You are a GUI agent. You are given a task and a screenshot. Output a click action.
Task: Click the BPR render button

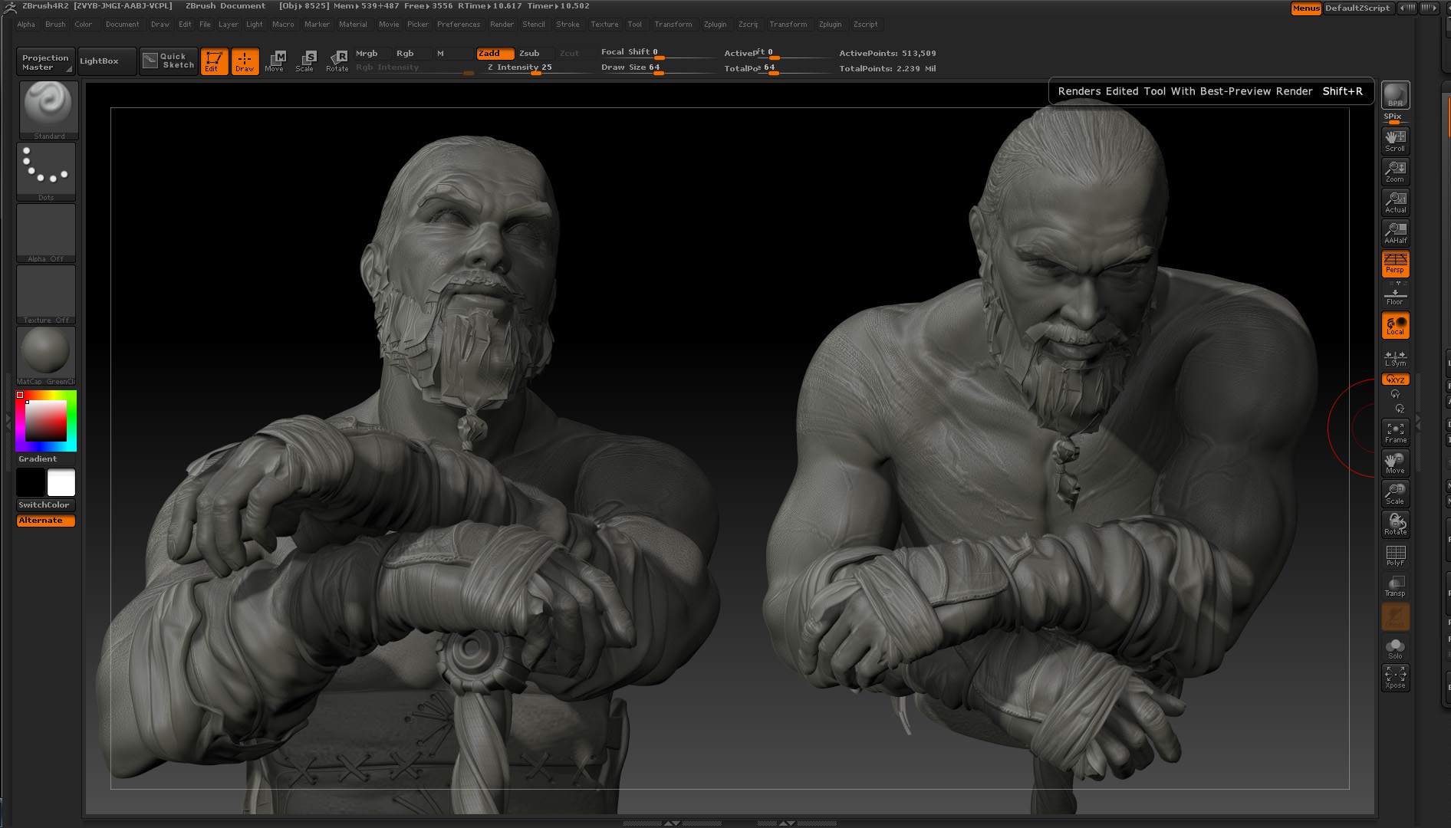[1395, 95]
